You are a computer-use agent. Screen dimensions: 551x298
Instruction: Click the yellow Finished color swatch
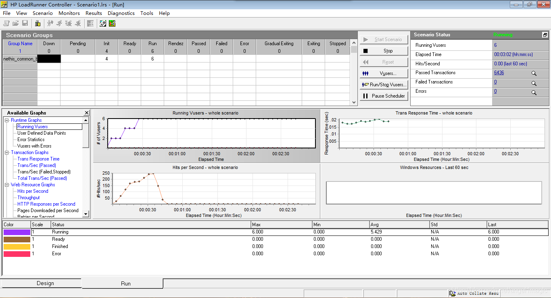pos(17,247)
